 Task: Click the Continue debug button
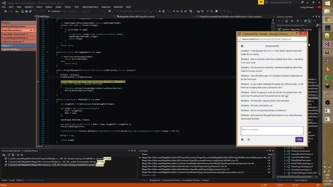click(x=54, y=11)
